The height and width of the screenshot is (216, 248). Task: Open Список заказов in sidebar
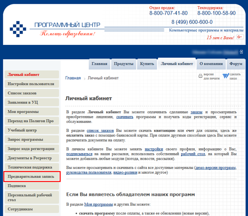pyautogui.click(x=32, y=93)
